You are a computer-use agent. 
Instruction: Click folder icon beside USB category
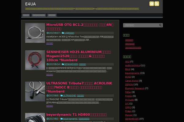tap(63, 33)
